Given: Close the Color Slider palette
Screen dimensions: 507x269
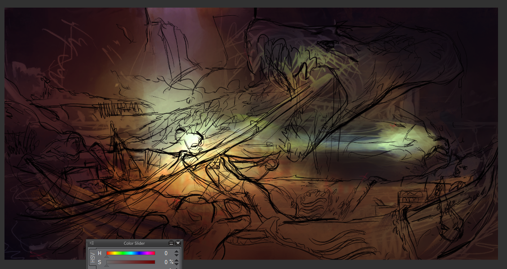Looking at the screenshot, I should pyautogui.click(x=178, y=243).
